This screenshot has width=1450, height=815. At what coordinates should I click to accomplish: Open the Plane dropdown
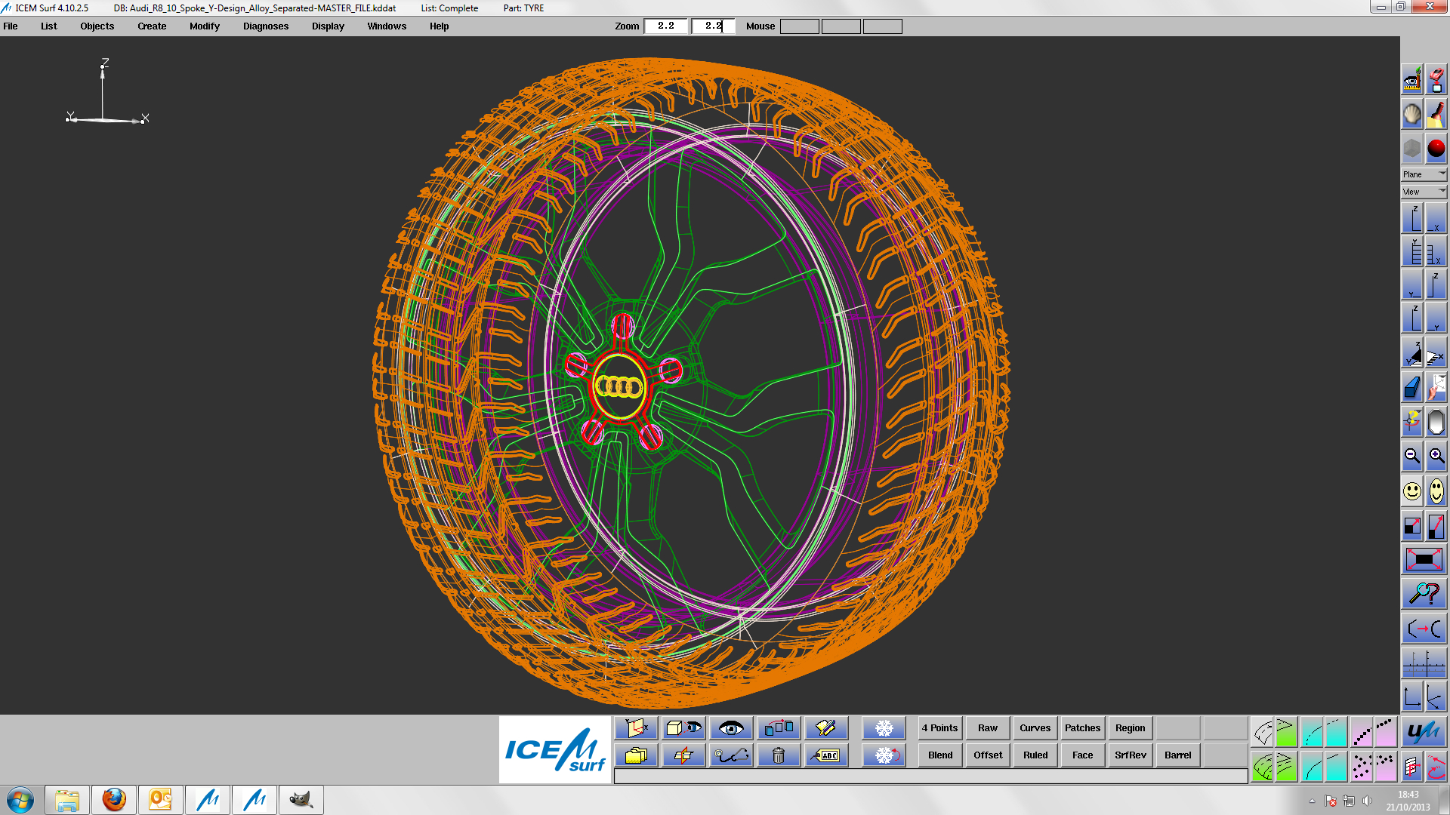pos(1424,174)
